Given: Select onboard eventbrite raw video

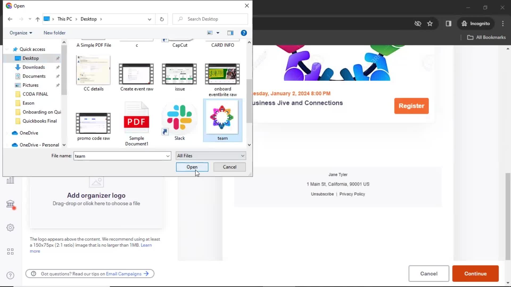Looking at the screenshot, I should pyautogui.click(x=222, y=80).
